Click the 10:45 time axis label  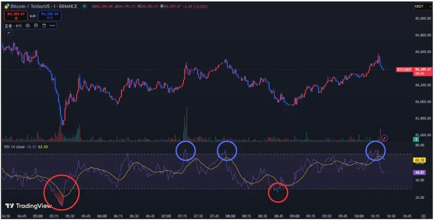(x=407, y=216)
